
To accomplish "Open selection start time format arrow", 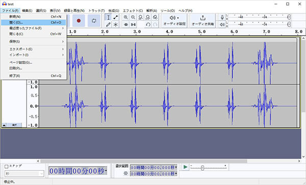I will click(x=176, y=167).
